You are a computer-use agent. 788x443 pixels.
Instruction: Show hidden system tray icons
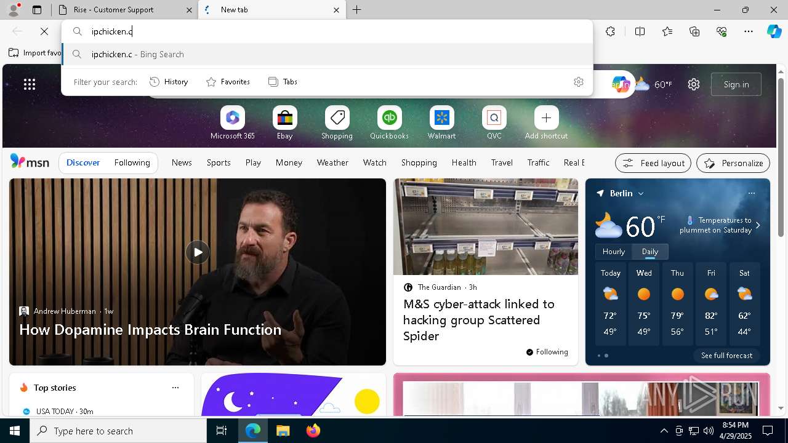coord(664,431)
